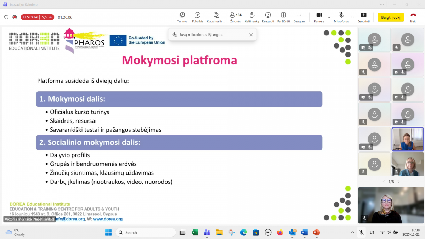Image resolution: width=425 pixels, height=239 pixels.
Task: Open the Daugiau more options menu
Action: 299,17
